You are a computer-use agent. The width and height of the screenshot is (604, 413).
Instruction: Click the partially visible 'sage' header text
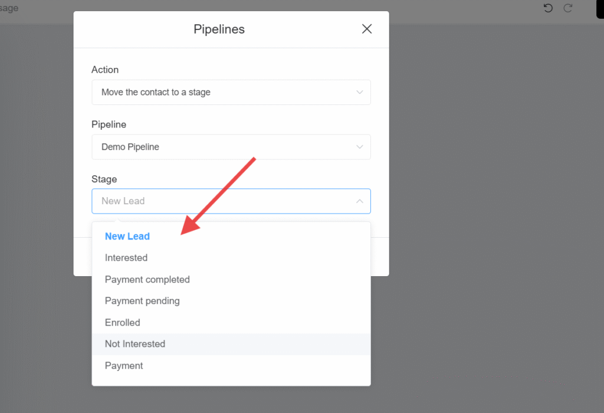pos(9,8)
